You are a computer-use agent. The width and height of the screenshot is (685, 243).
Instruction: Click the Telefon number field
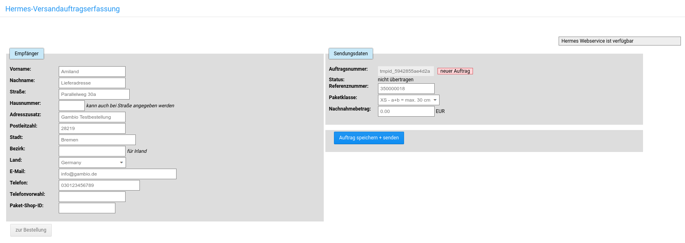point(99,185)
